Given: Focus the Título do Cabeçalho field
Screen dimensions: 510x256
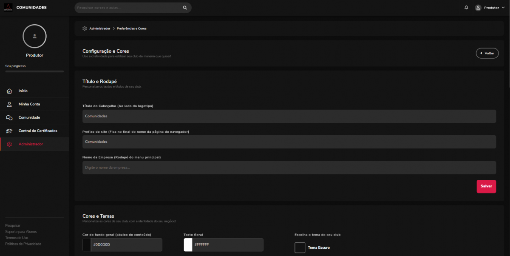Looking at the screenshot, I should (x=289, y=116).
